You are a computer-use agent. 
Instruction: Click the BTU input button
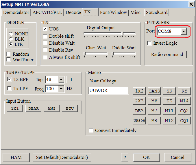tap(70, 108)
